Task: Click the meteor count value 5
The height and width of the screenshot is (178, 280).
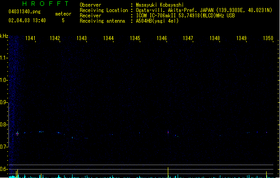Action: (63, 20)
